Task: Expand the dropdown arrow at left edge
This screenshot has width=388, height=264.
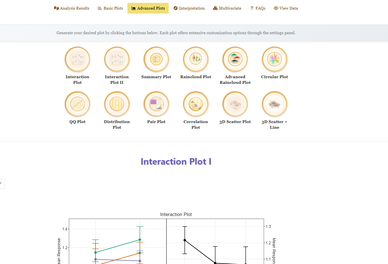Action: [1, 183]
